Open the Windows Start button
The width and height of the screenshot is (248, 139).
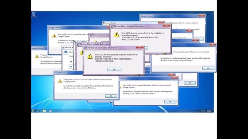tap(33, 111)
